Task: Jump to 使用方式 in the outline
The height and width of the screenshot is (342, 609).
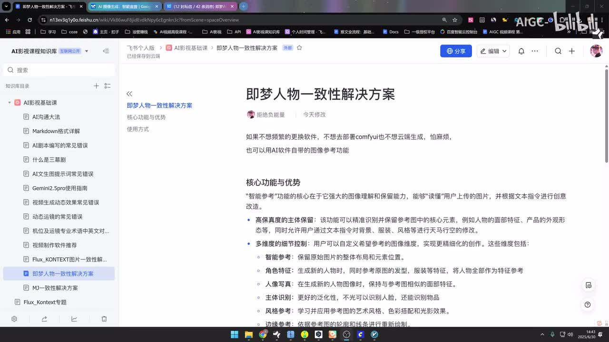Action: tap(138, 129)
